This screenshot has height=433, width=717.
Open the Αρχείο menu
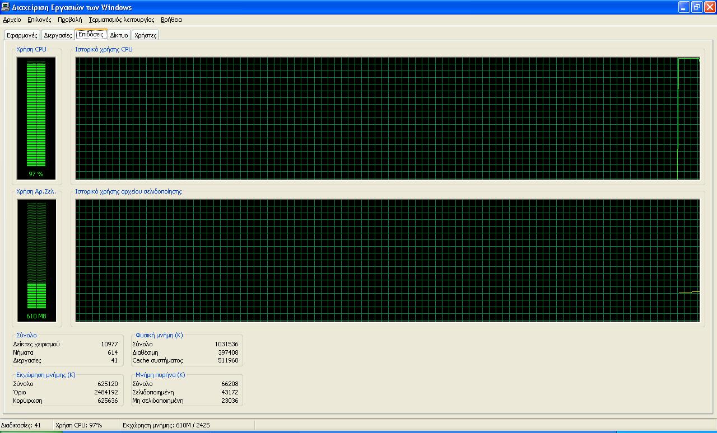pos(12,20)
